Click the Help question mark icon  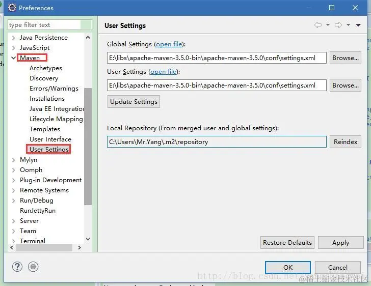(x=17, y=267)
